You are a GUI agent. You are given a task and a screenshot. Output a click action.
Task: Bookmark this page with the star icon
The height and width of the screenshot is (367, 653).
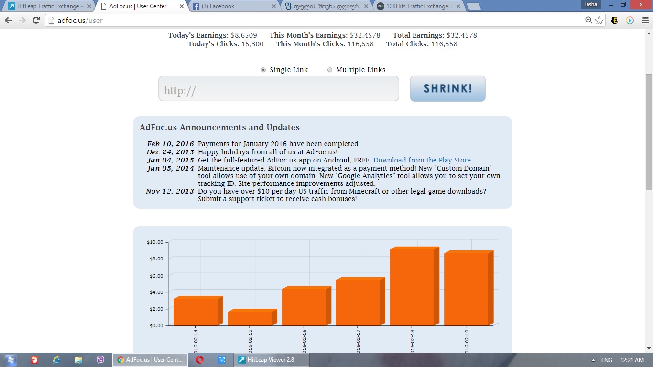[599, 21]
